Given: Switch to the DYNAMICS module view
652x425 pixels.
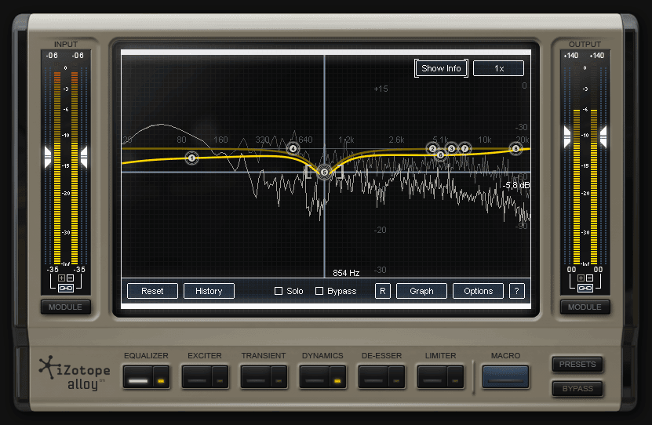Looking at the screenshot, I should 315,377.
